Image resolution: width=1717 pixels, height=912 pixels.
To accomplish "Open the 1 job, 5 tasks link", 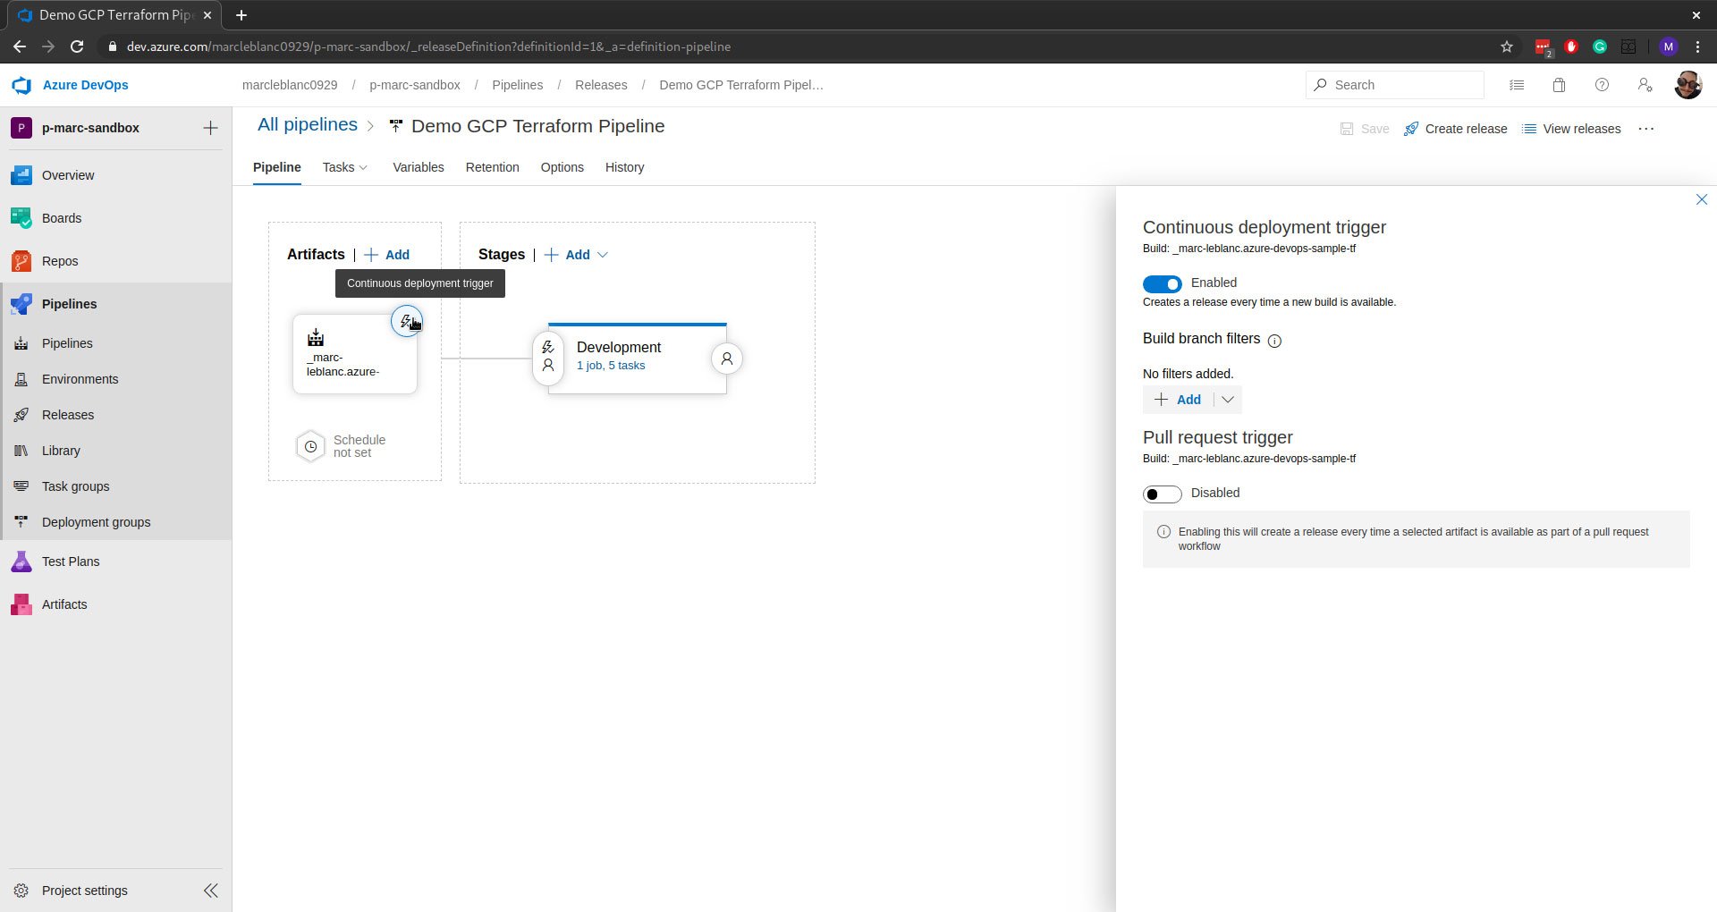I will [611, 365].
